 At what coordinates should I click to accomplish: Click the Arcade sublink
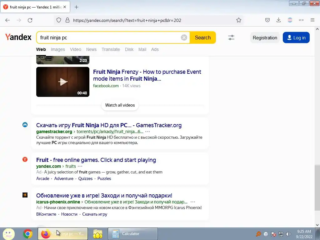click(42, 178)
